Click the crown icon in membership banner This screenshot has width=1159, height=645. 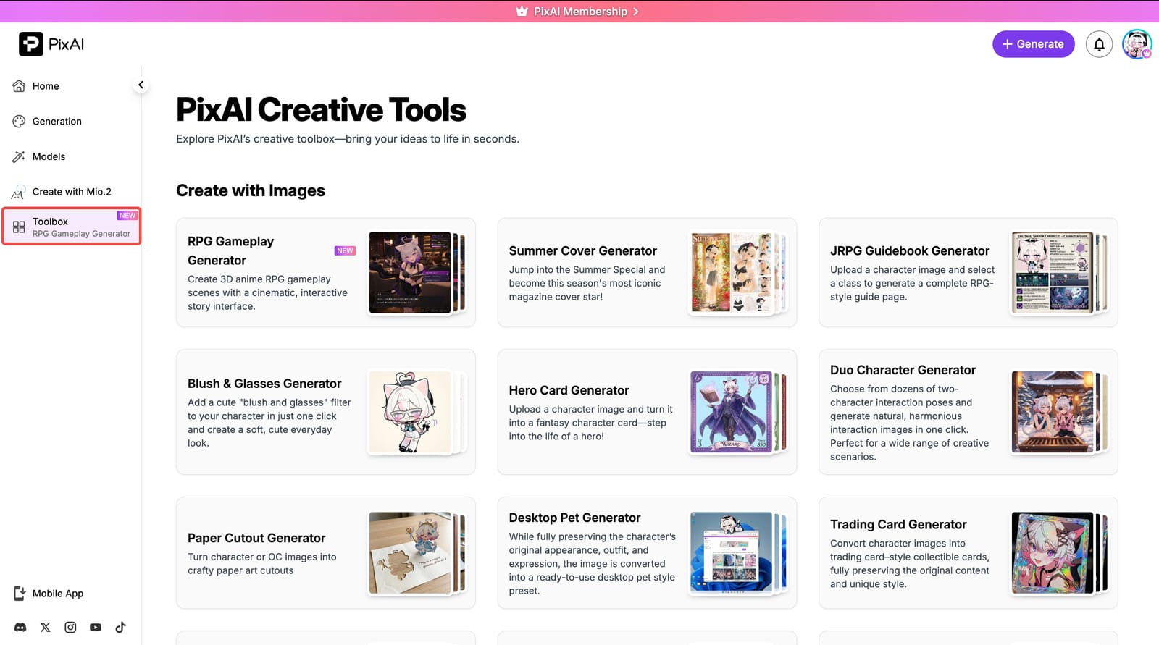[x=522, y=11]
